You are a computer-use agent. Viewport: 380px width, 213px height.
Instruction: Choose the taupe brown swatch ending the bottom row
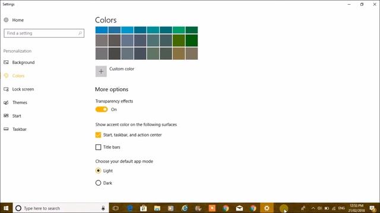pos(192,53)
